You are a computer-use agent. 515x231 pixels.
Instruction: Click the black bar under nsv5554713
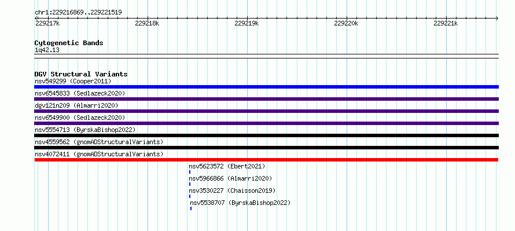pyautogui.click(x=266, y=135)
